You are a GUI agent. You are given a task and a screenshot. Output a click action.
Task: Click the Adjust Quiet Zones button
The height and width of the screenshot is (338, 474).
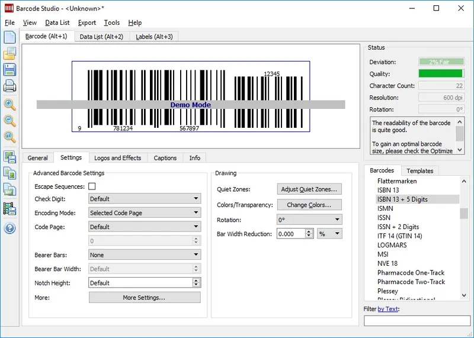(x=309, y=189)
